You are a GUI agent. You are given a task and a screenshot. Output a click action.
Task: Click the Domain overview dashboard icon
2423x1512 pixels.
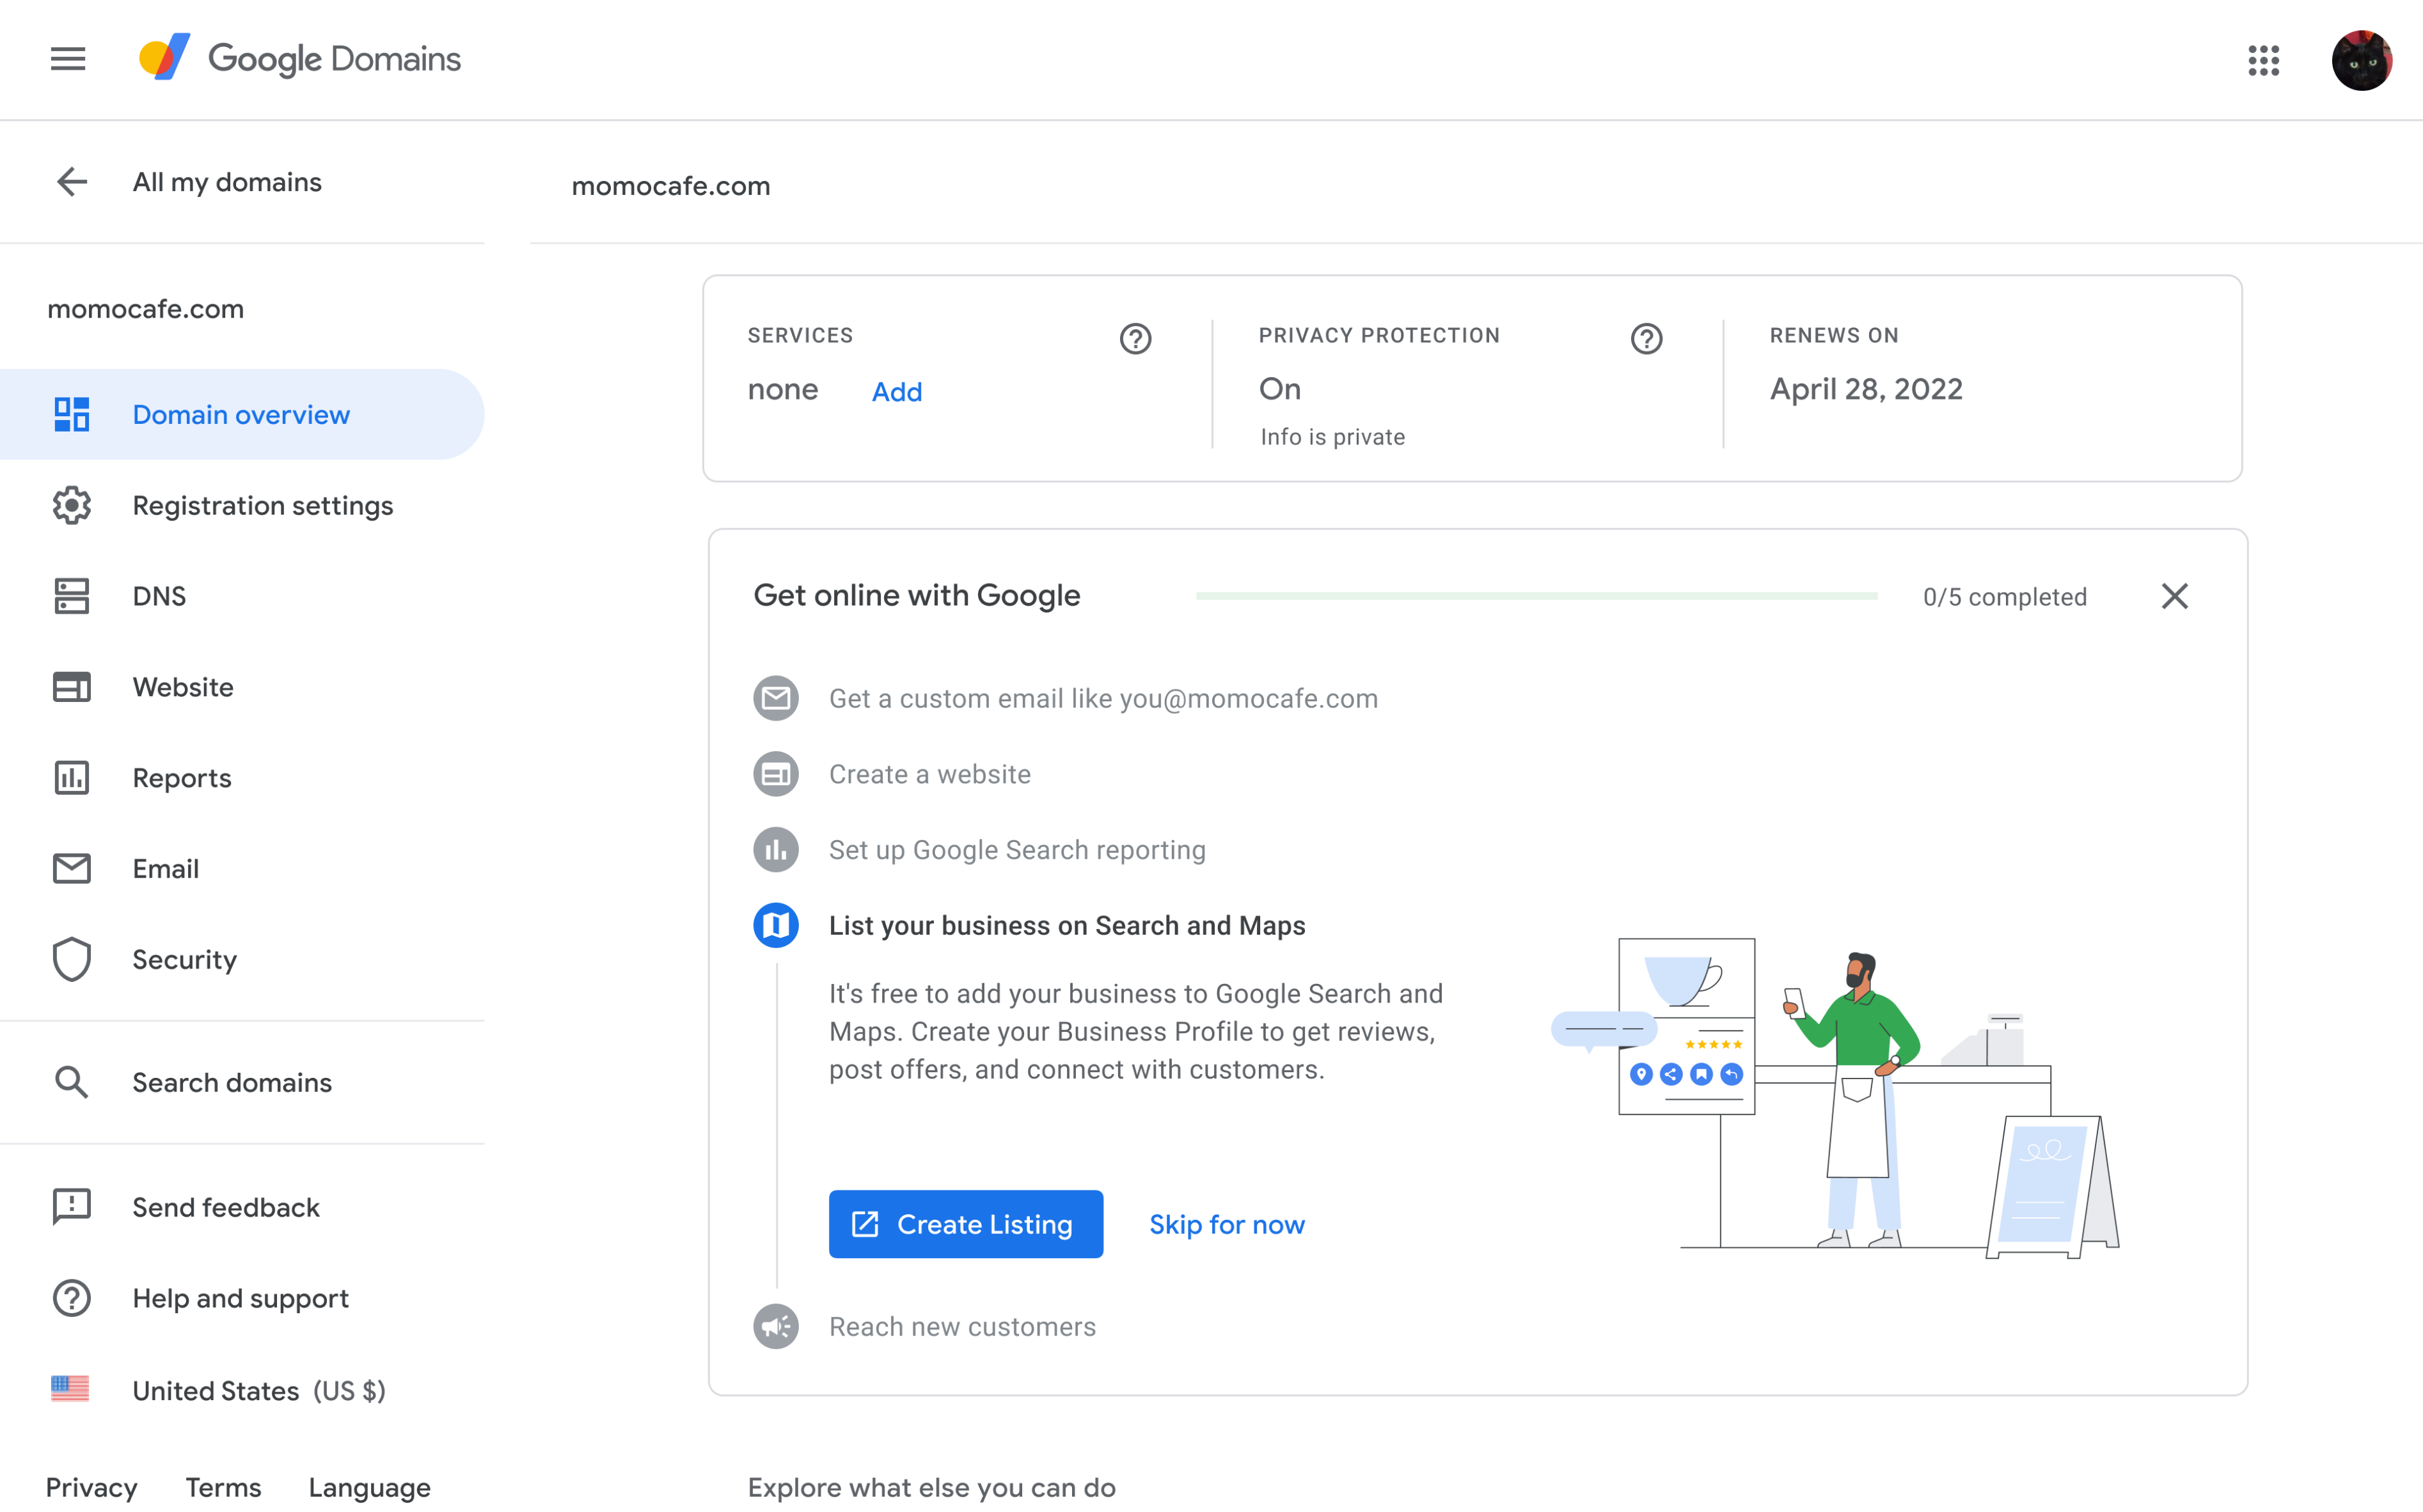[x=72, y=414]
